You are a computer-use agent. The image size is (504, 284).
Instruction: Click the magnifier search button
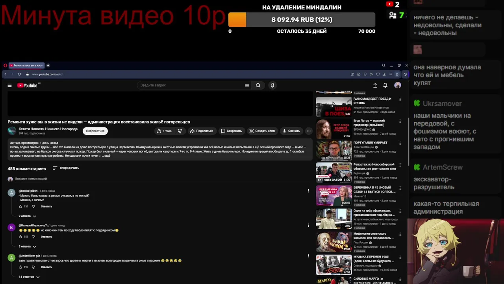pyautogui.click(x=258, y=85)
